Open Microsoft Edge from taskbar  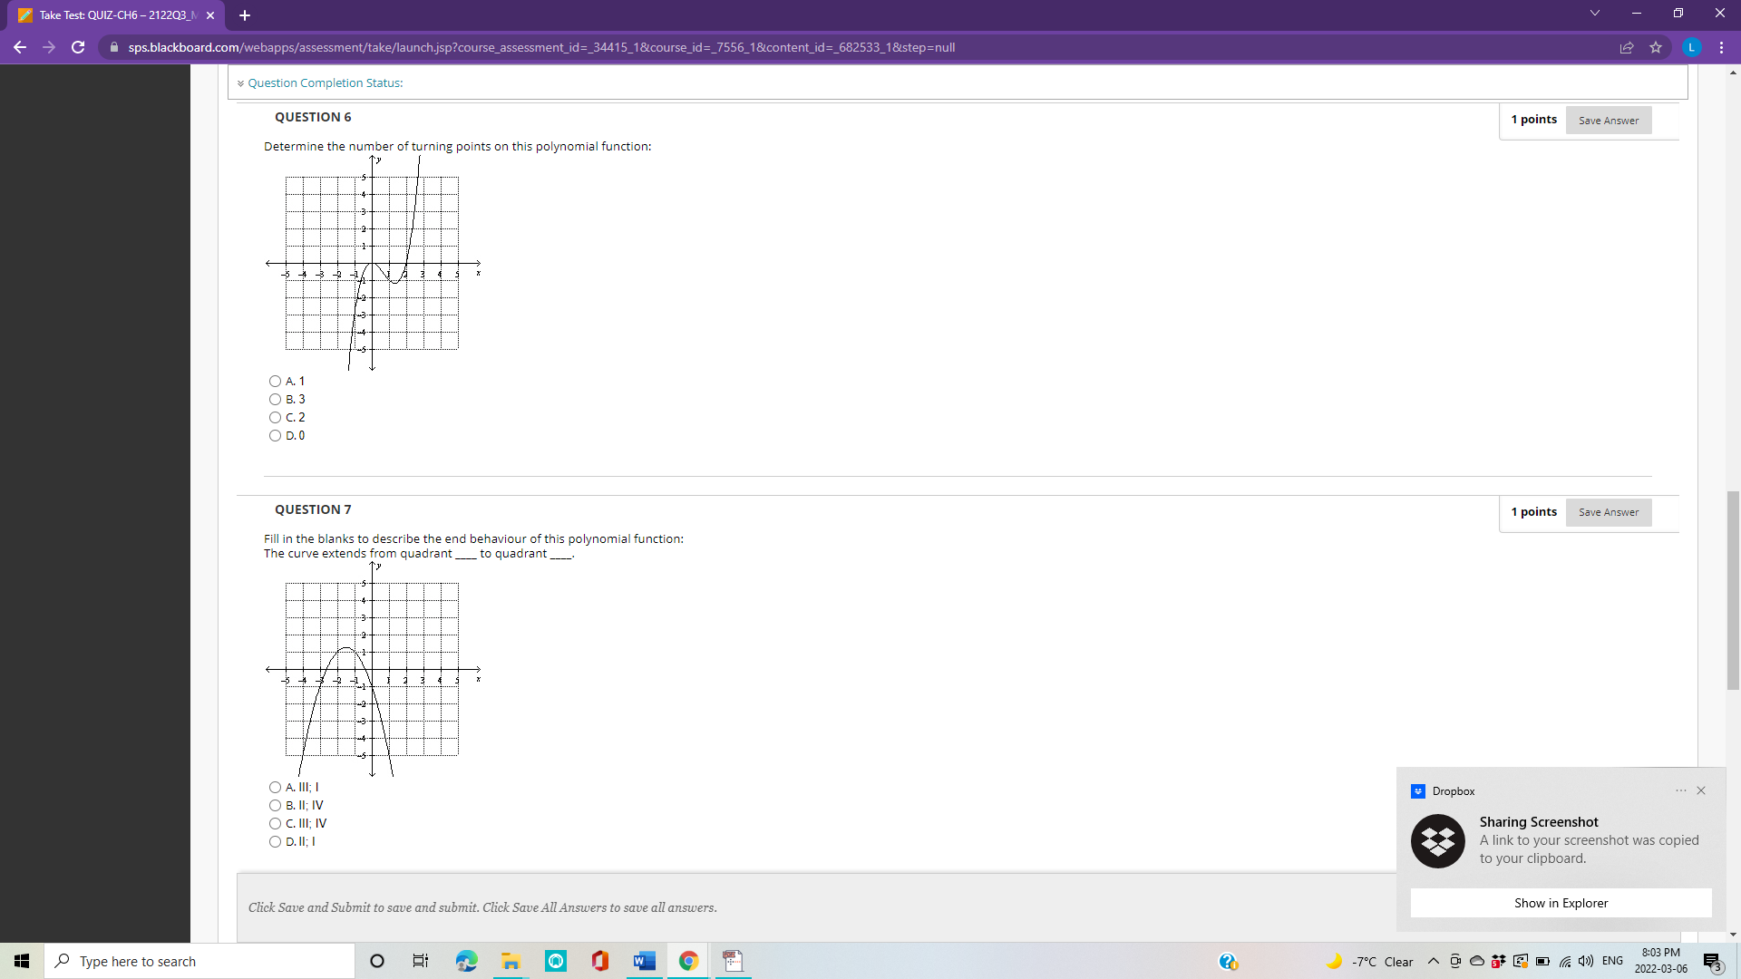(466, 961)
